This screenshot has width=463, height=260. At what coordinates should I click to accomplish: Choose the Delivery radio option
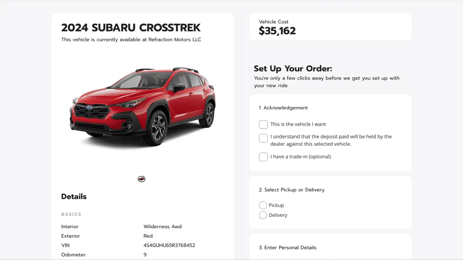coord(263,215)
